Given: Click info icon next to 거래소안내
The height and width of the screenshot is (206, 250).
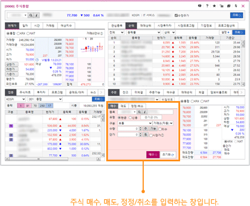Looking at the screenshot, I should click(x=102, y=33).
